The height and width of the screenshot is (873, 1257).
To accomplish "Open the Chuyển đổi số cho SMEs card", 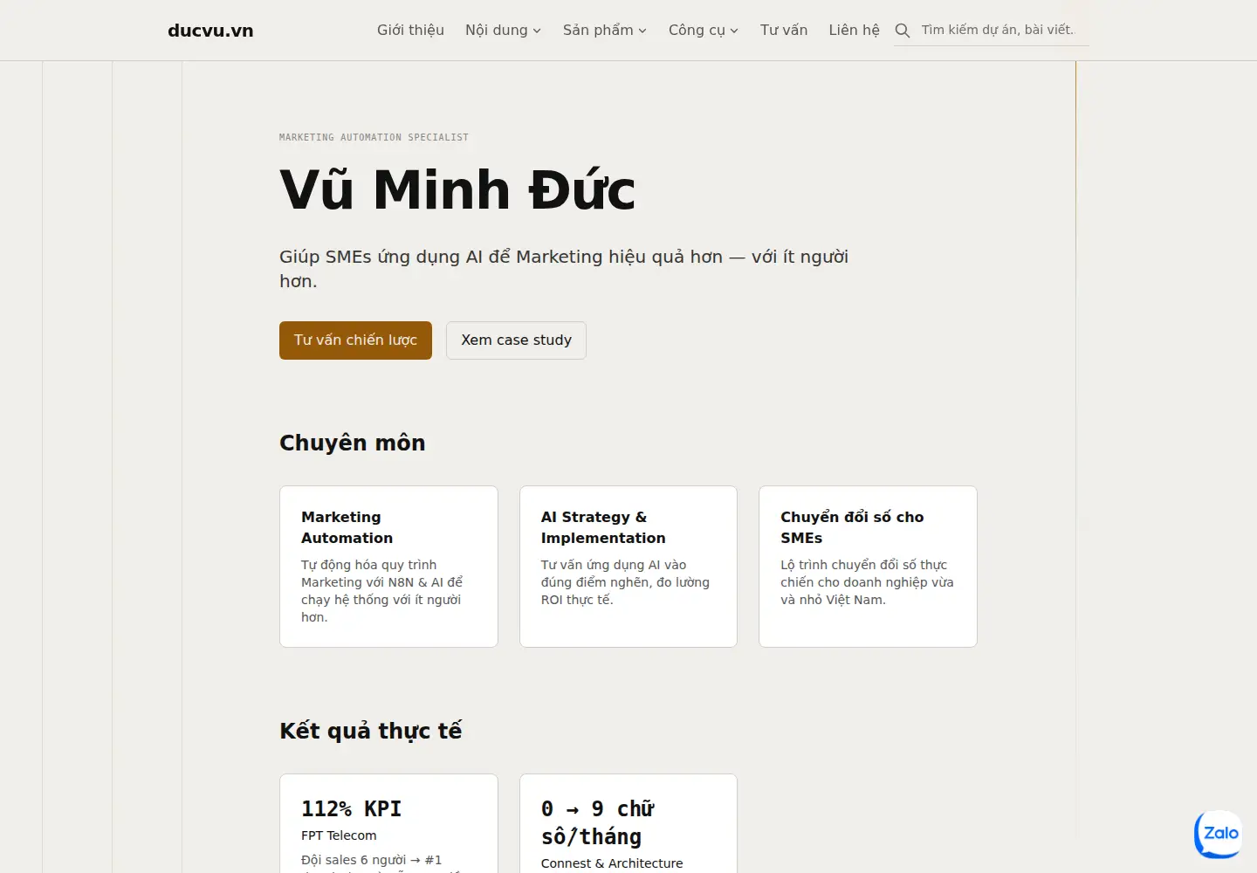I will coord(868,567).
